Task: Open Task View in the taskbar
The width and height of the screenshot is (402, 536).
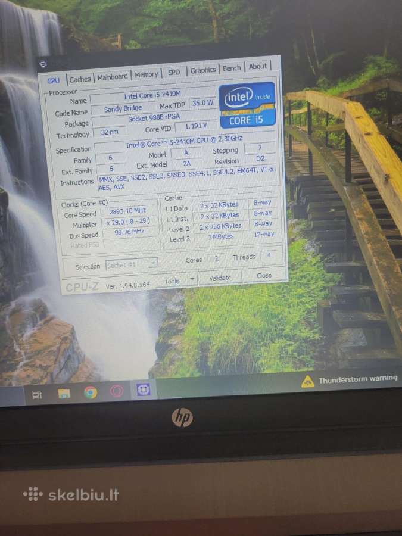Action: coord(36,395)
